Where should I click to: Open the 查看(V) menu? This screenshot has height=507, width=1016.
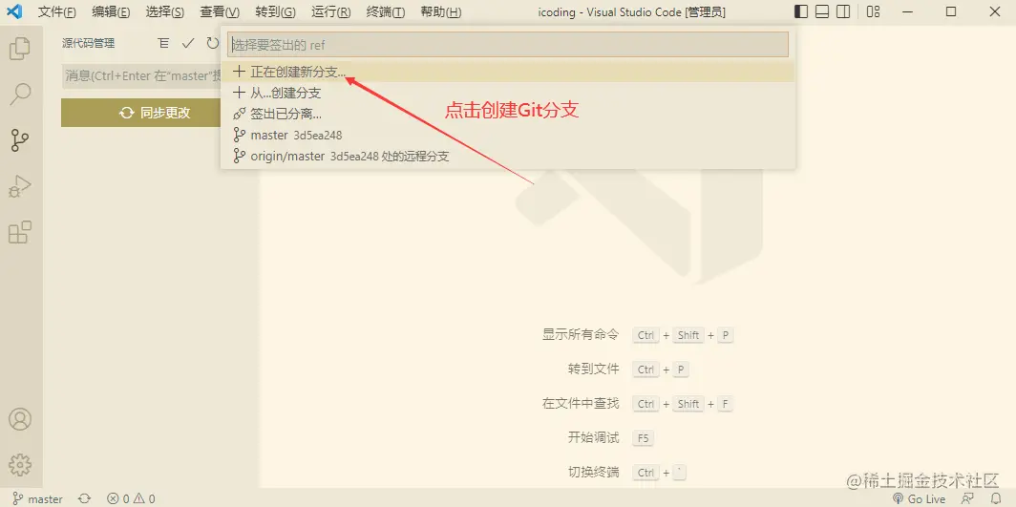[x=220, y=11]
